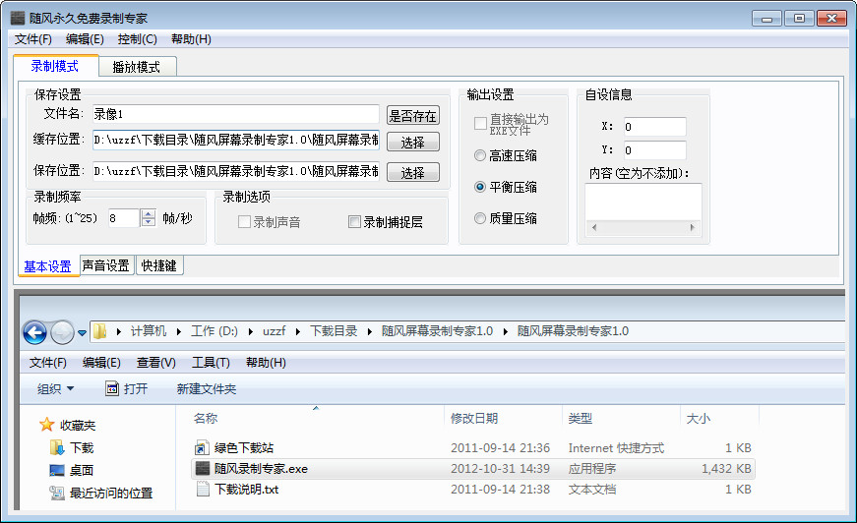Click 选择 button for 缓存位置

412,142
